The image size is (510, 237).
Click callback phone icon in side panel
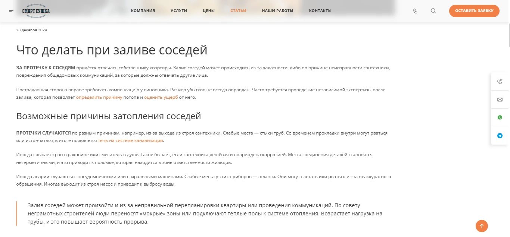pyautogui.click(x=500, y=82)
